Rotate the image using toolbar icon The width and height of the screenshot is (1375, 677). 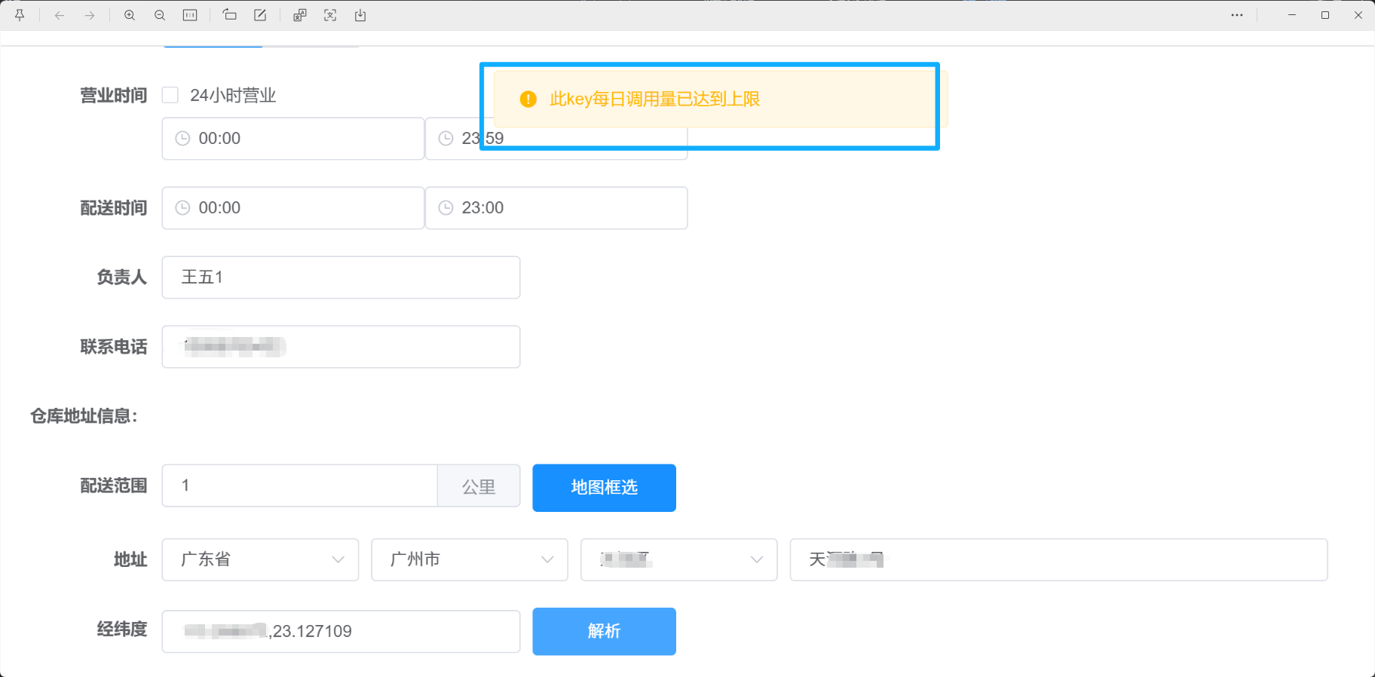(230, 15)
